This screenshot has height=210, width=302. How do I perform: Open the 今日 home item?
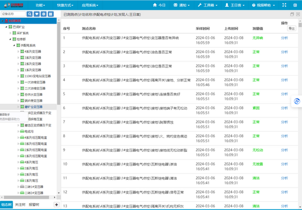tap(159, 5)
